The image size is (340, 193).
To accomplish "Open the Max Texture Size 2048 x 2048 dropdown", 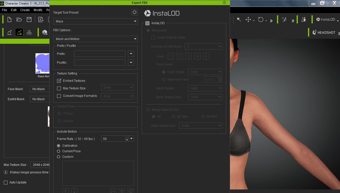I will (x=40, y=165).
